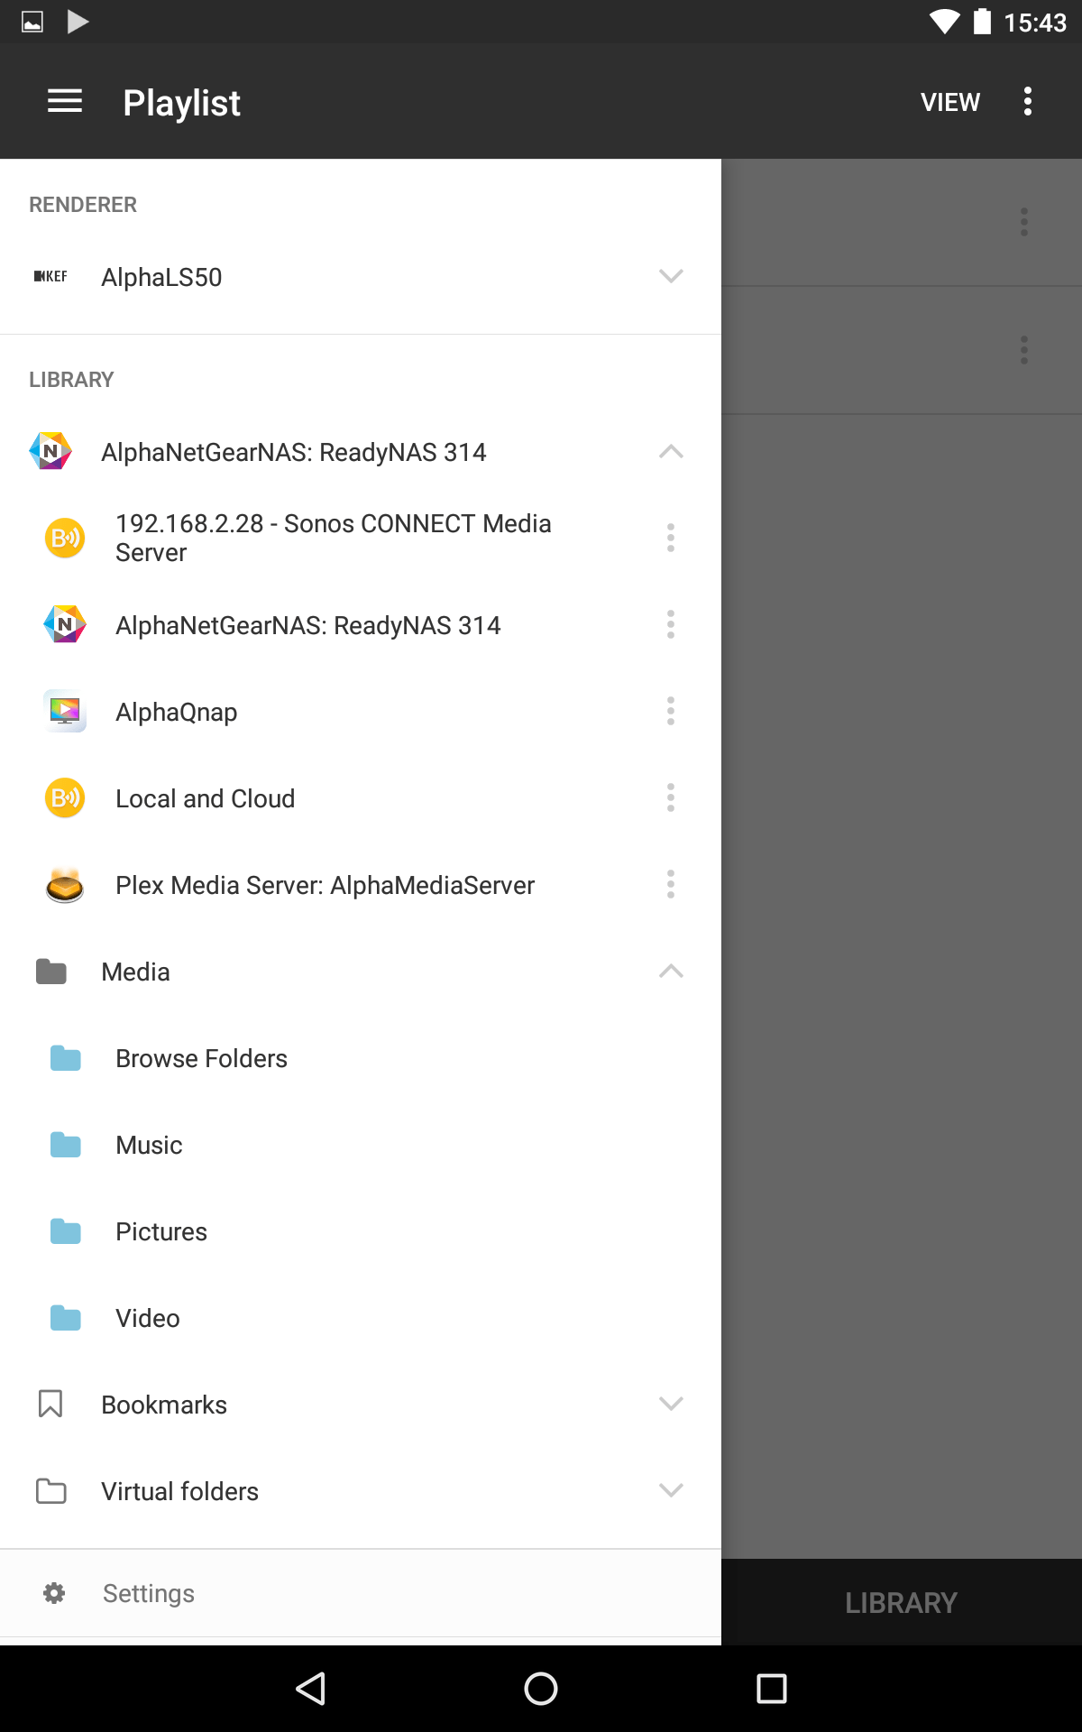The width and height of the screenshot is (1082, 1732).
Task: Click the Media folder icon
Action: coord(51,972)
